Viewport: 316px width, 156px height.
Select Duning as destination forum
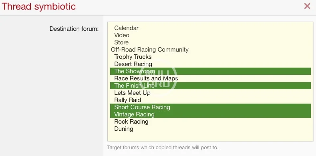210,129
